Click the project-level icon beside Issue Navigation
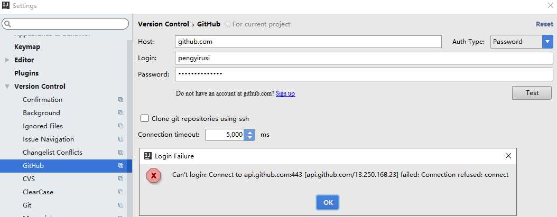This screenshot has height=217, width=557. [120, 139]
